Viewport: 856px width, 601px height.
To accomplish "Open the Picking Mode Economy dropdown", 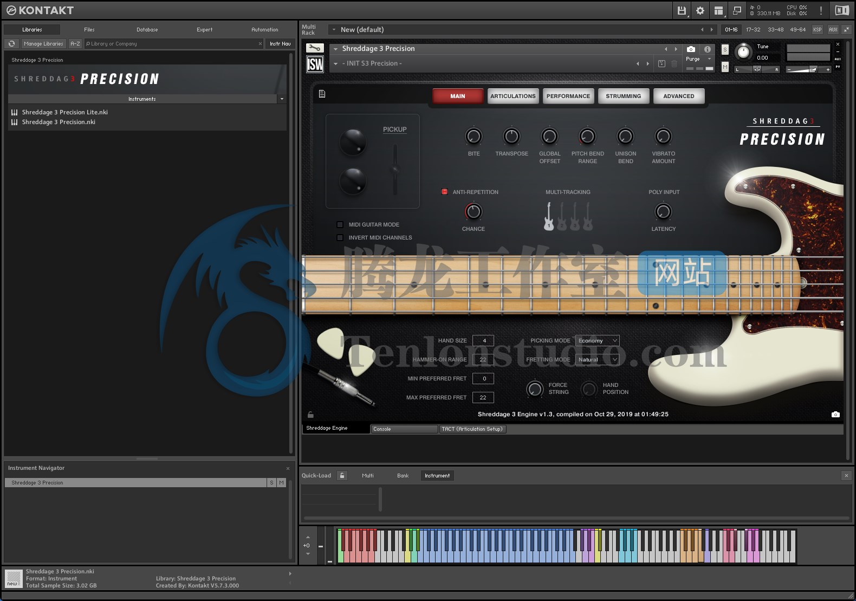I will [x=597, y=341].
